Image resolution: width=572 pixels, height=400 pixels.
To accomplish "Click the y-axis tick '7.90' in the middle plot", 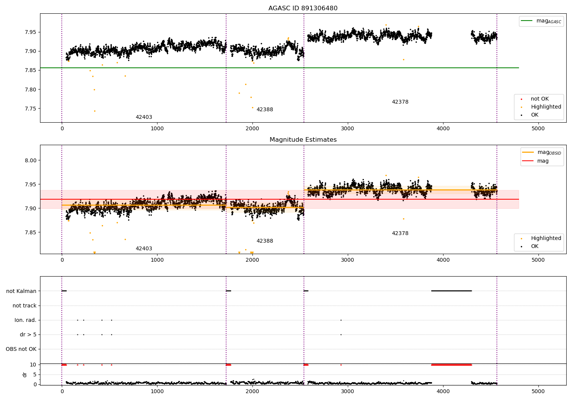I will [x=31, y=208].
